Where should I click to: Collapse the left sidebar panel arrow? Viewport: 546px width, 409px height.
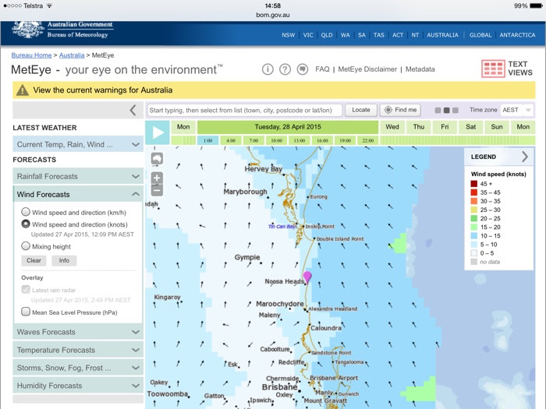tap(133, 111)
